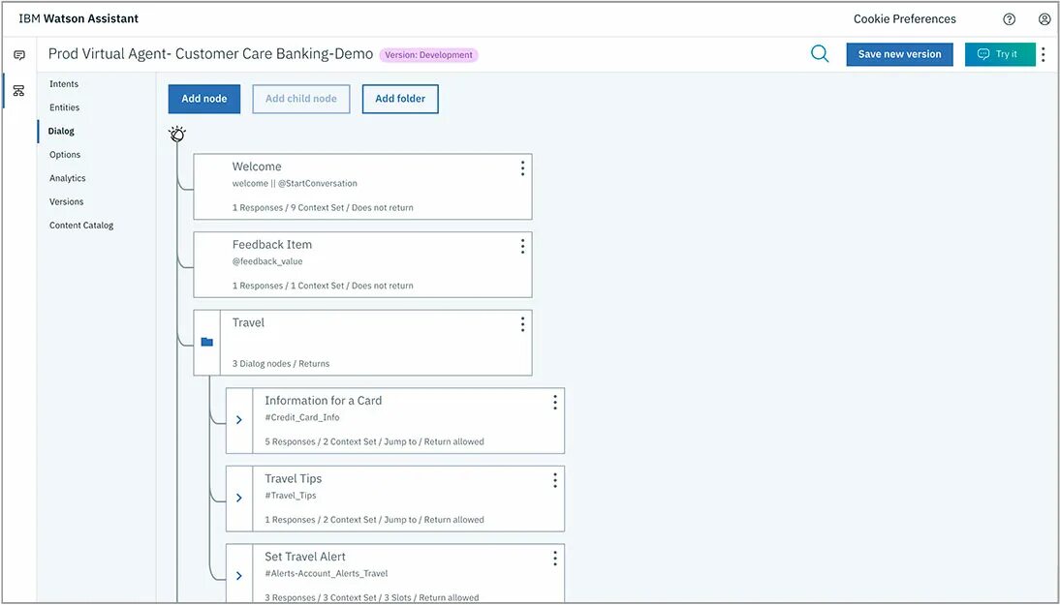This screenshot has width=1060, height=605.
Task: Select the skills dialog-tree sidebar icon
Action: pyautogui.click(x=19, y=90)
